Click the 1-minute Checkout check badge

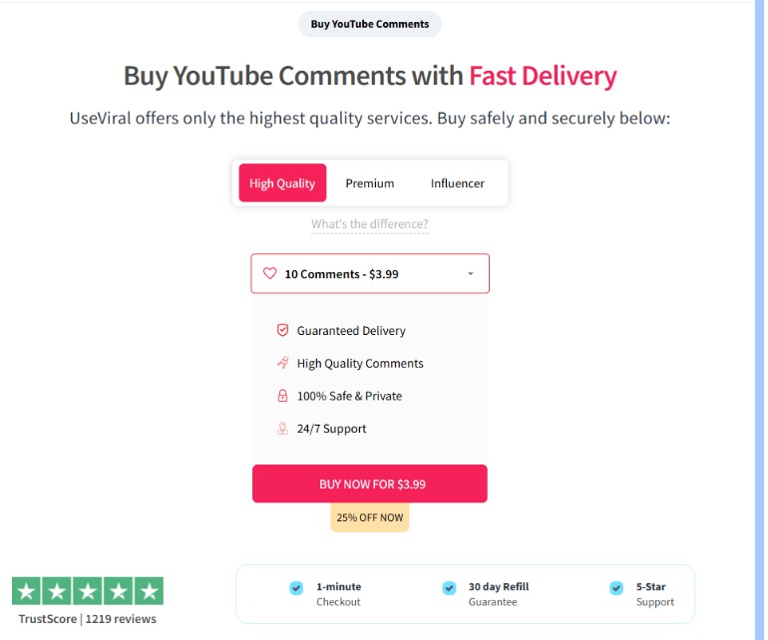click(296, 588)
